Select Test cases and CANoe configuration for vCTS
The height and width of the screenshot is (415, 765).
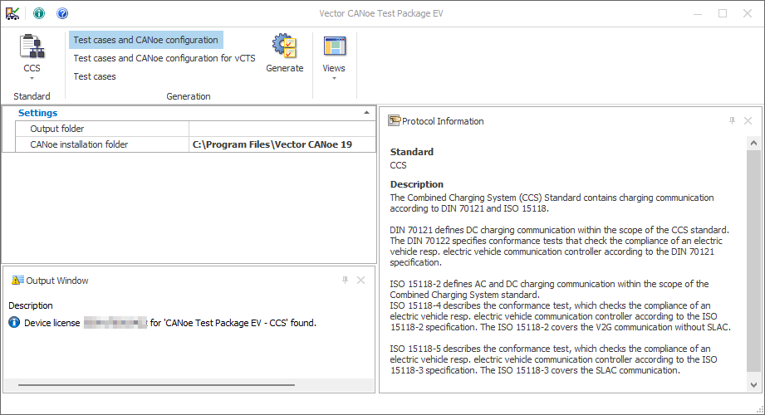(164, 58)
